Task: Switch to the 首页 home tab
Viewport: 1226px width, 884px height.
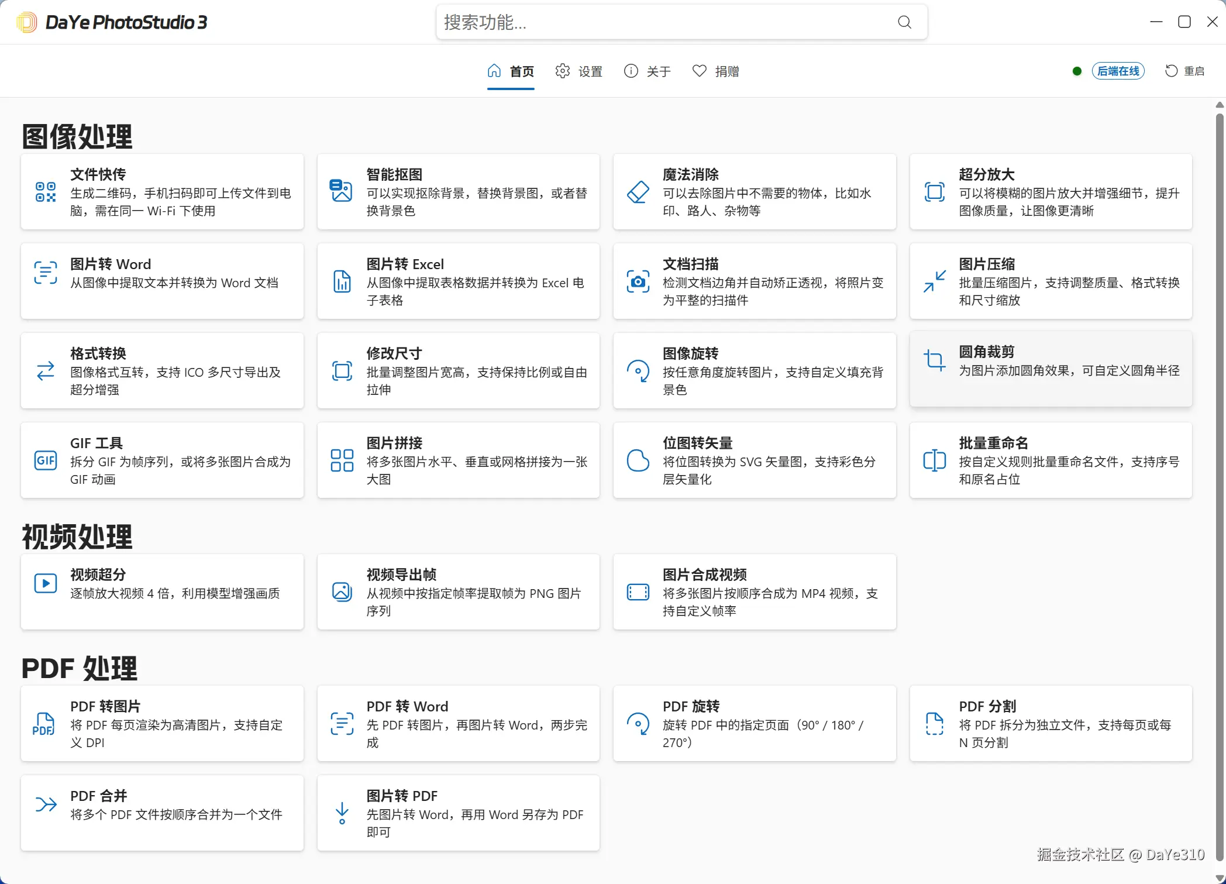Action: 511,71
